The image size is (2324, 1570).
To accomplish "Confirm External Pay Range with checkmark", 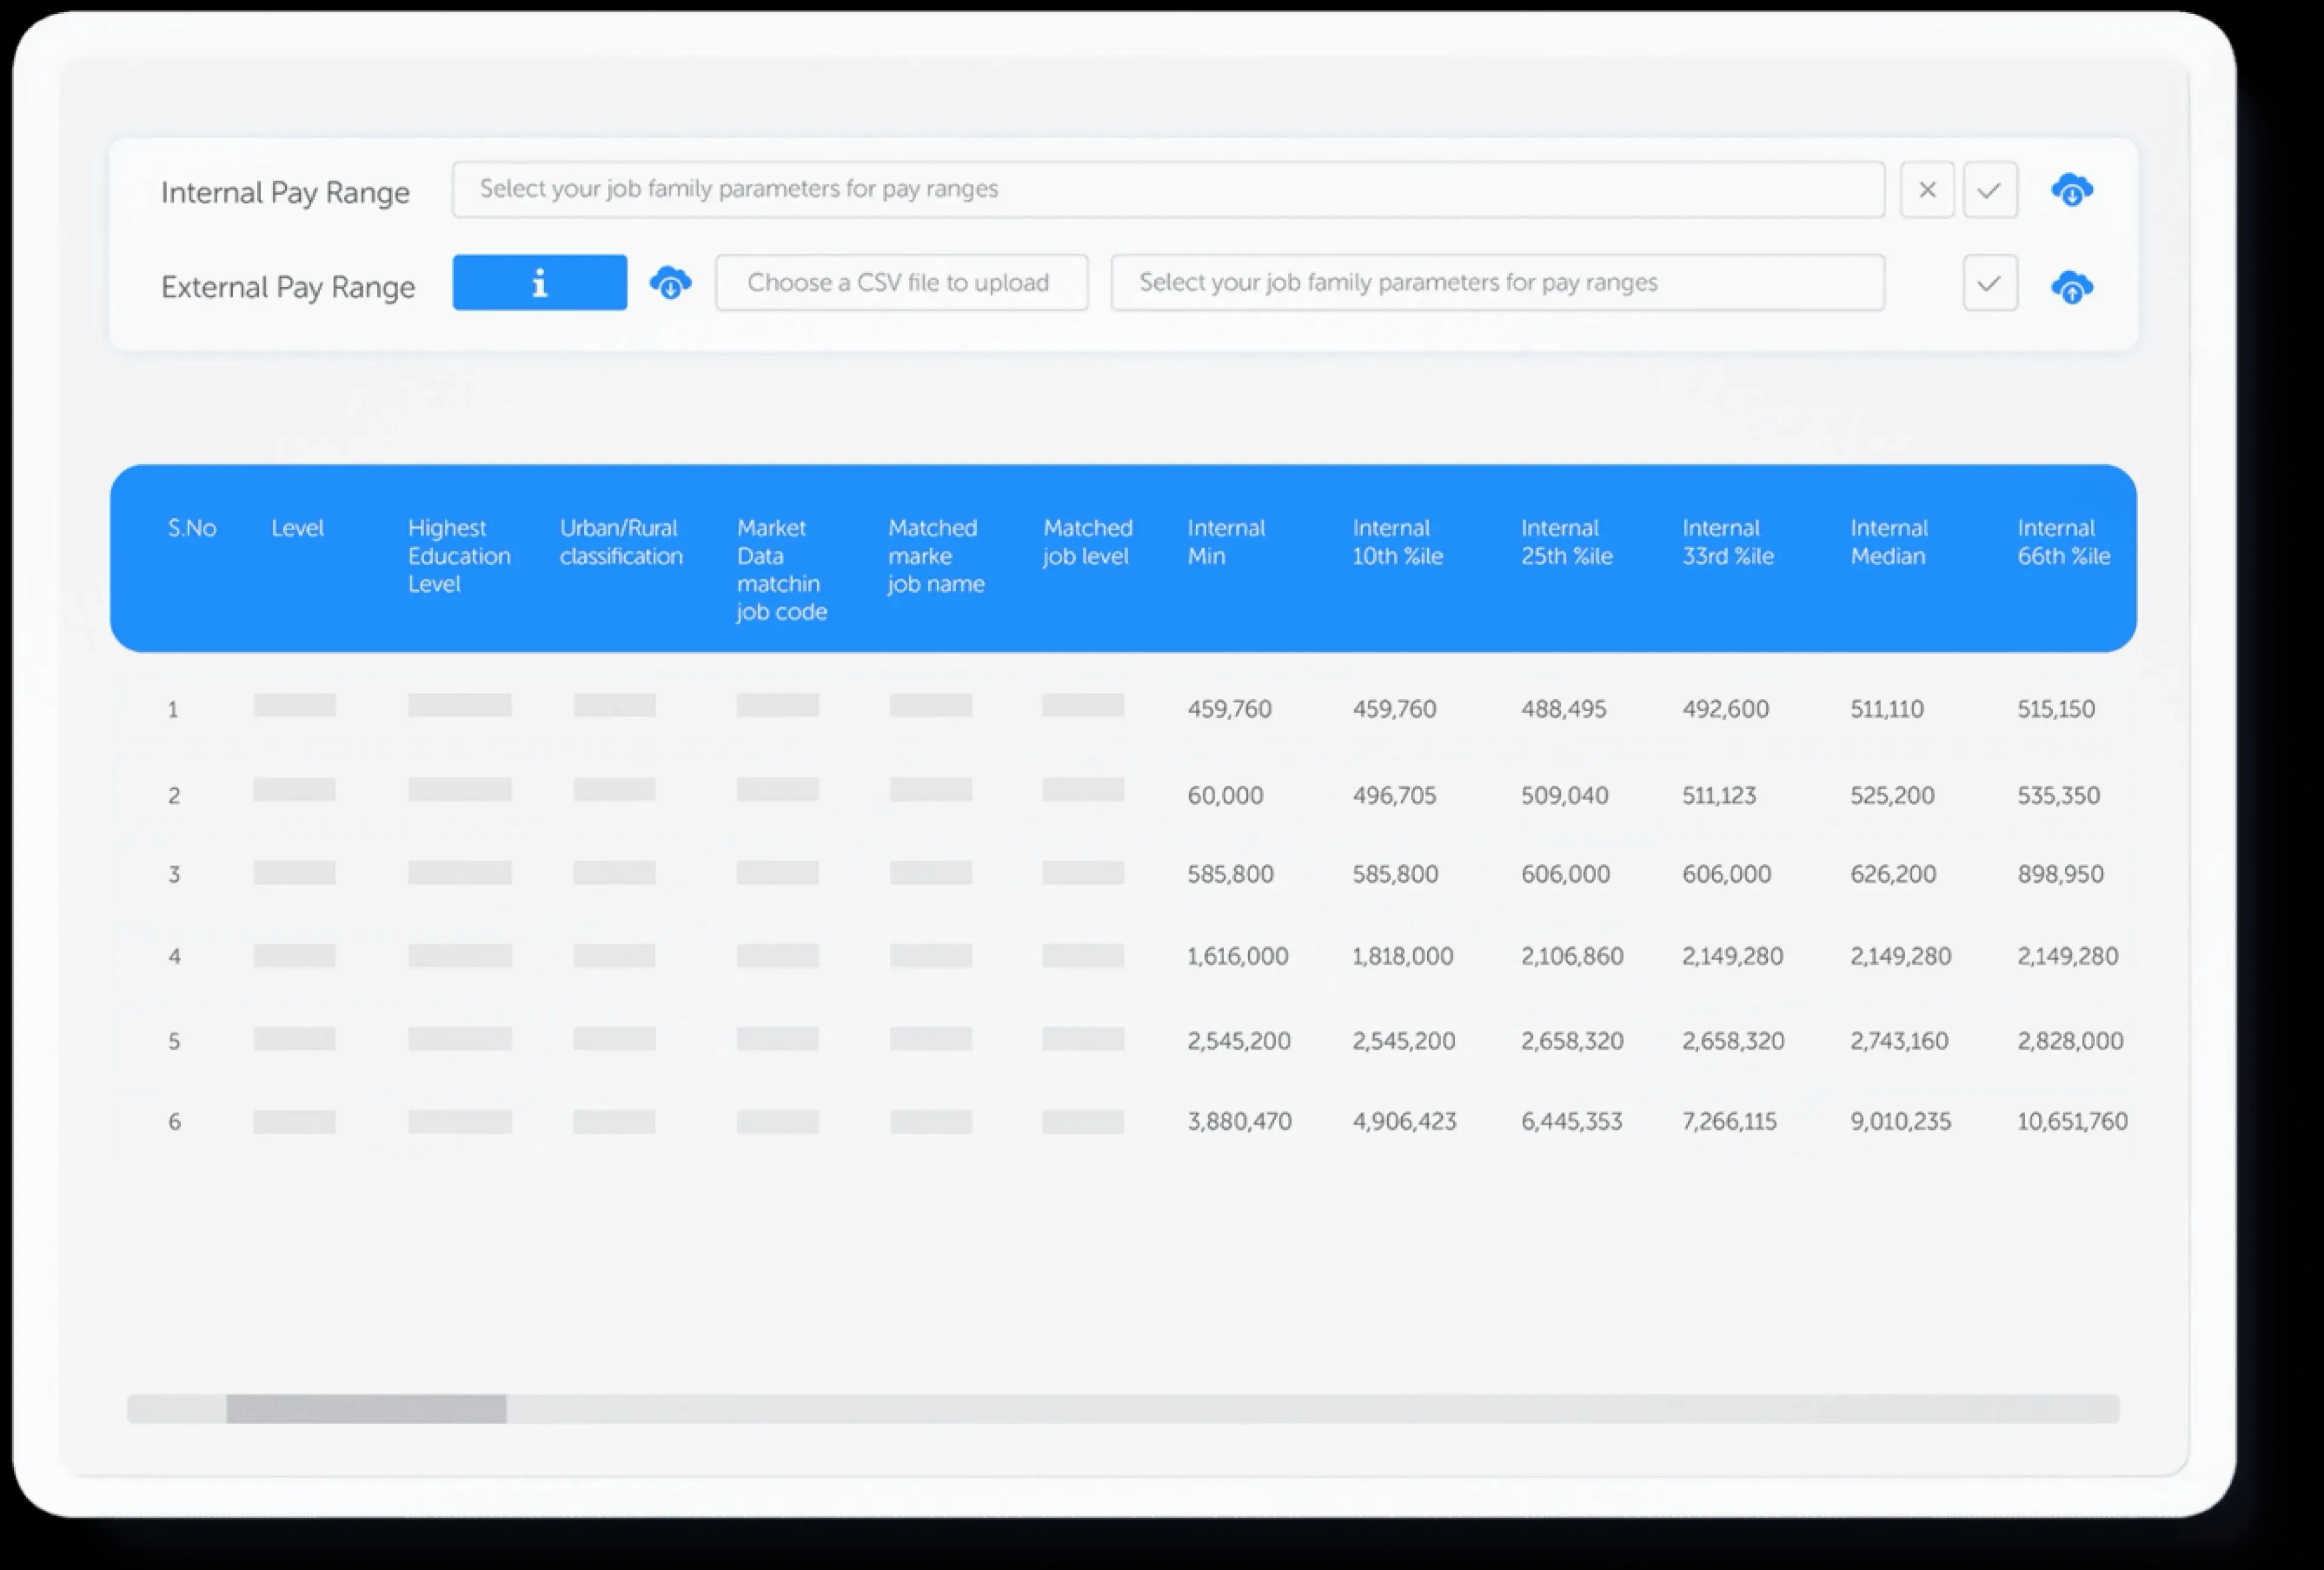I will pyautogui.click(x=1989, y=283).
